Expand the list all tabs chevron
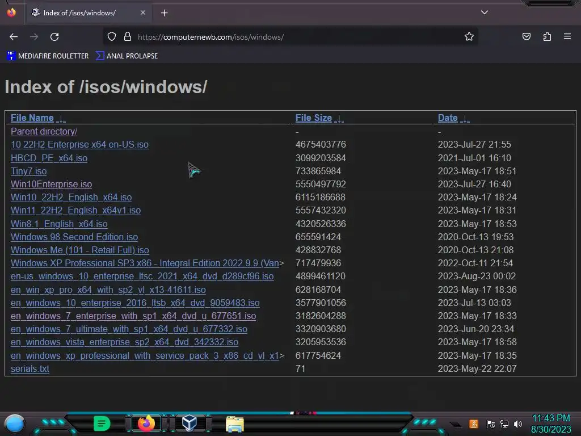 pos(485,12)
